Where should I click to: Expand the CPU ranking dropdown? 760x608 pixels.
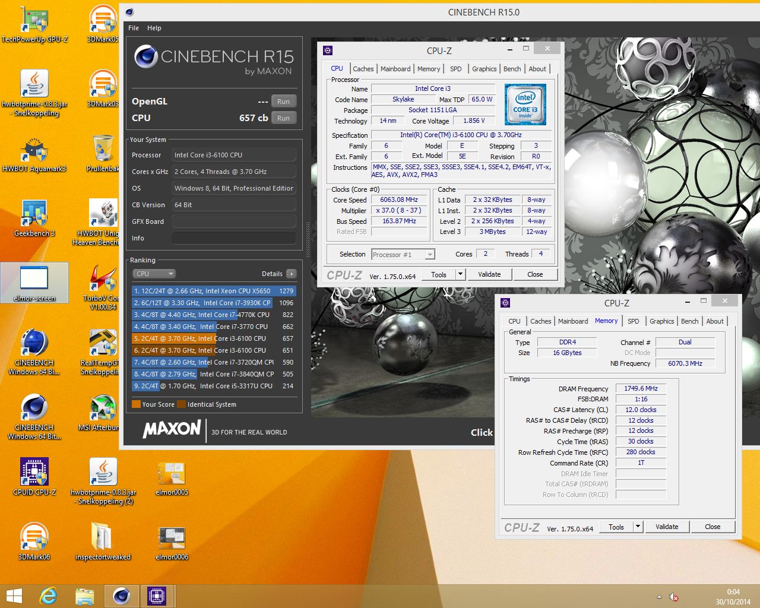154,274
